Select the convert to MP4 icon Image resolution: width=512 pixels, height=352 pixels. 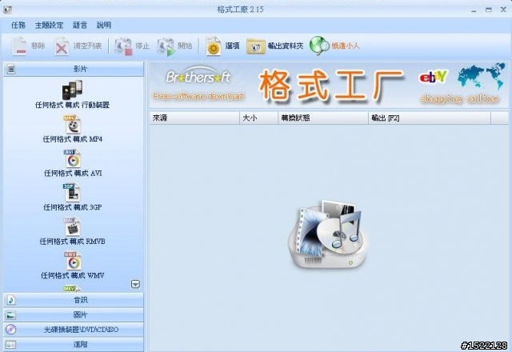73,125
